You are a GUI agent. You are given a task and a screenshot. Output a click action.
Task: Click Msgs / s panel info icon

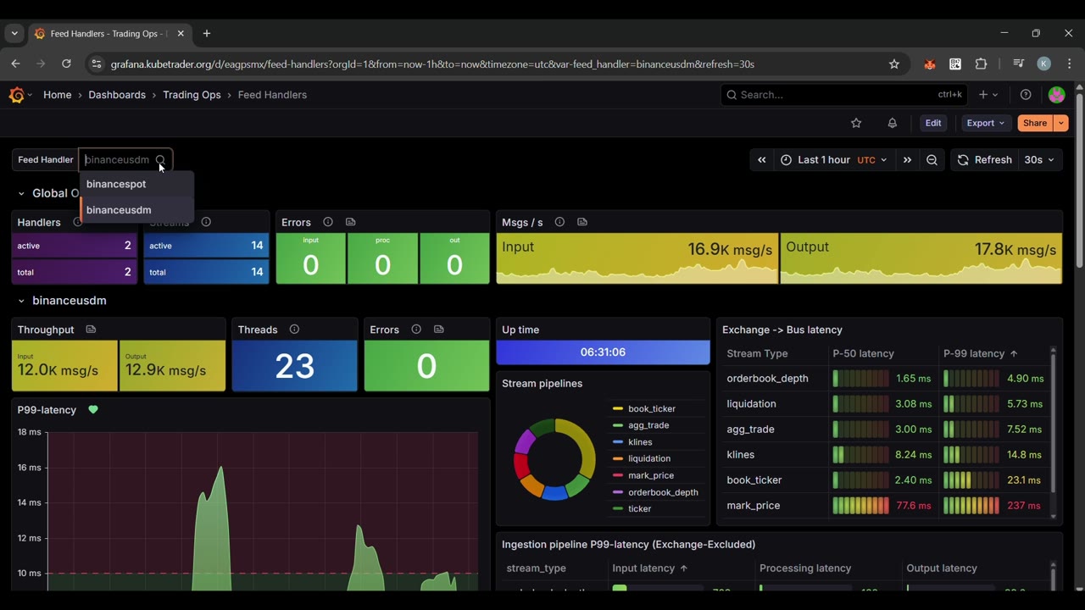point(559,222)
